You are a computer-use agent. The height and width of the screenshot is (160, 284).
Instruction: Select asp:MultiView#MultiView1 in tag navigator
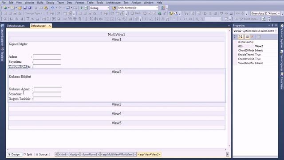coord(118,154)
